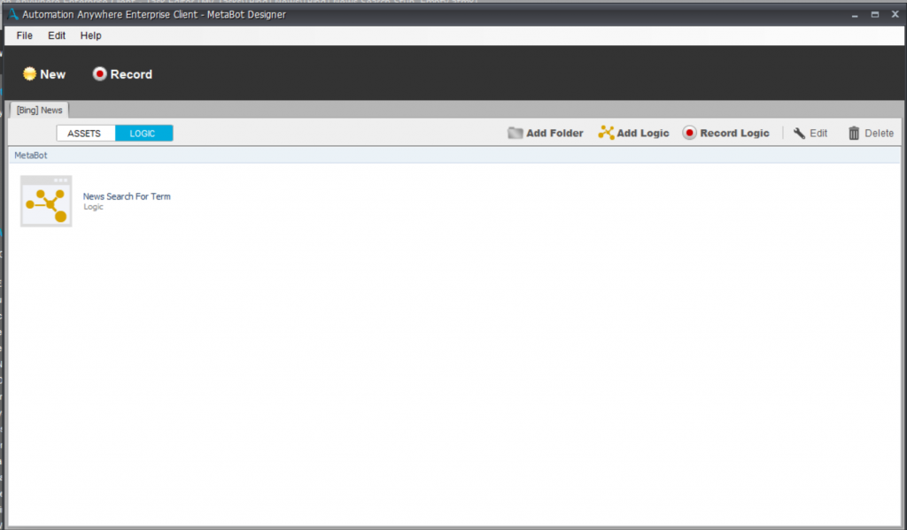
Task: Select the News Search For Term logic thumbnail
Action: (46, 201)
